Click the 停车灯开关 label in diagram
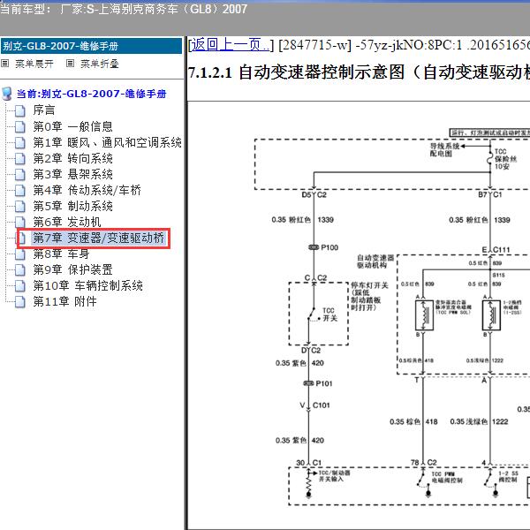The image size is (530, 530). coord(369,297)
